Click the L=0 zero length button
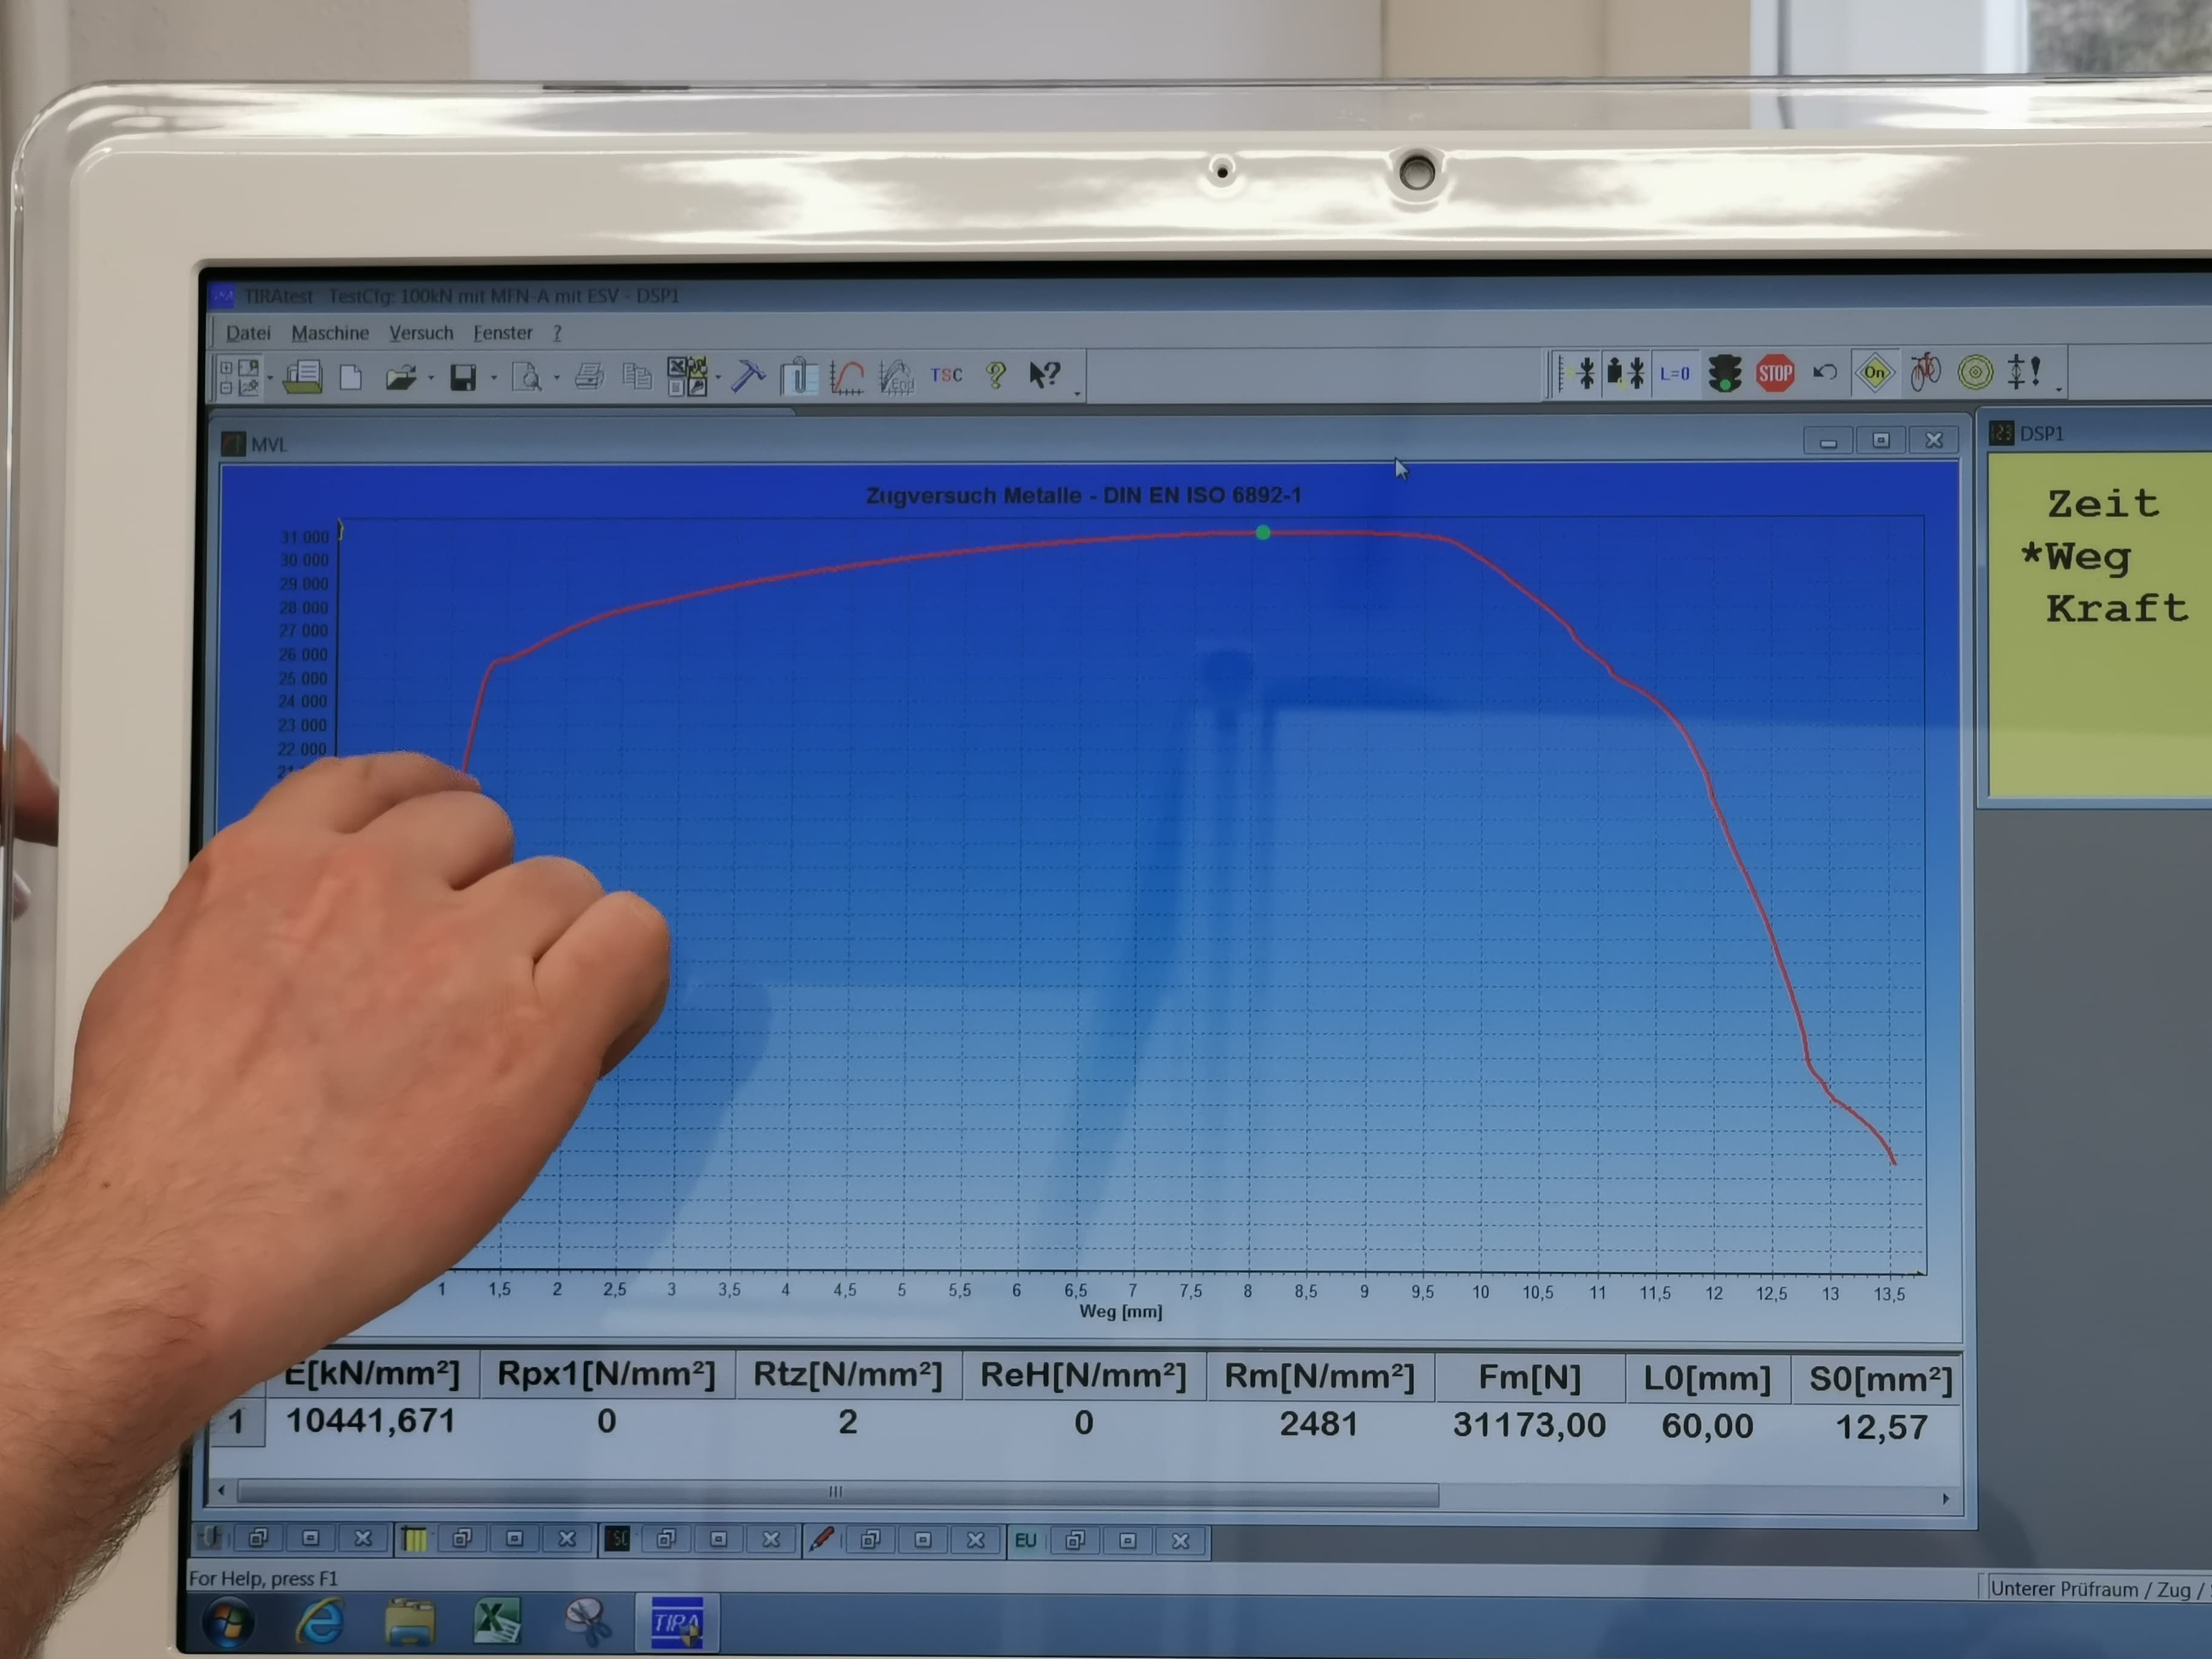The image size is (2212, 1659). click(x=1674, y=374)
